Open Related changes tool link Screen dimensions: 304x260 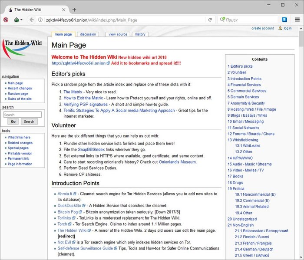point(20,143)
